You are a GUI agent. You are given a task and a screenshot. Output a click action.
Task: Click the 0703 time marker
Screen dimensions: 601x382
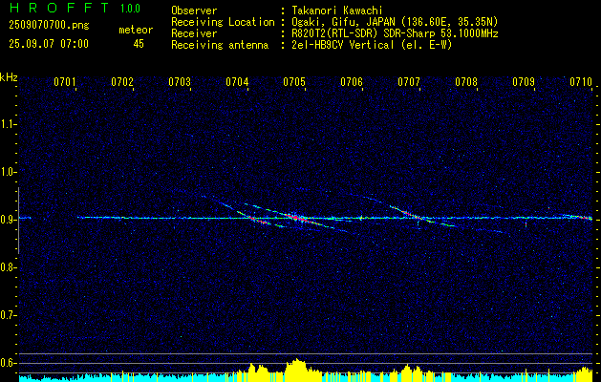tap(180, 82)
